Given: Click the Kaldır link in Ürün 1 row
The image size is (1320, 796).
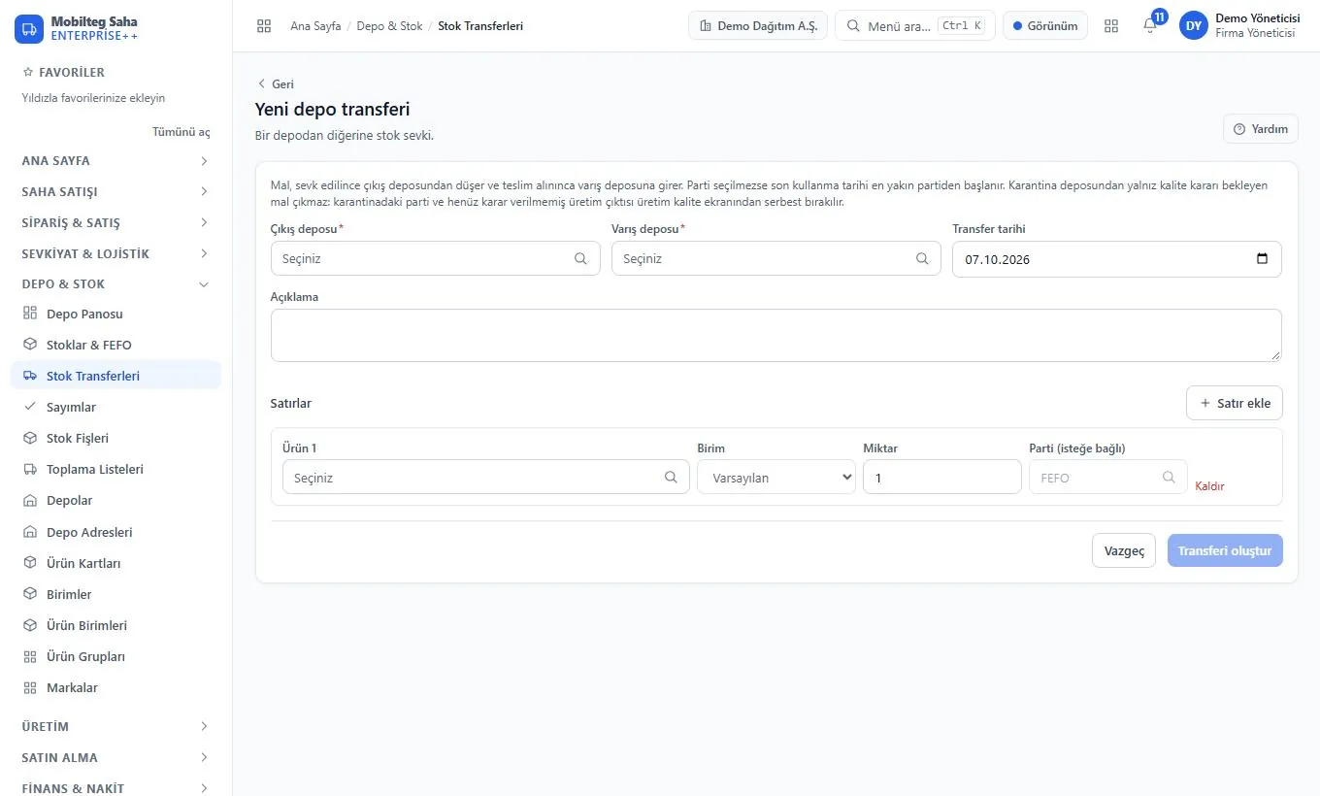Looking at the screenshot, I should (x=1209, y=486).
